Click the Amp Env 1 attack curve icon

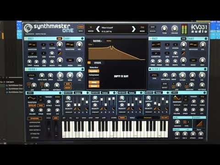click(102, 109)
